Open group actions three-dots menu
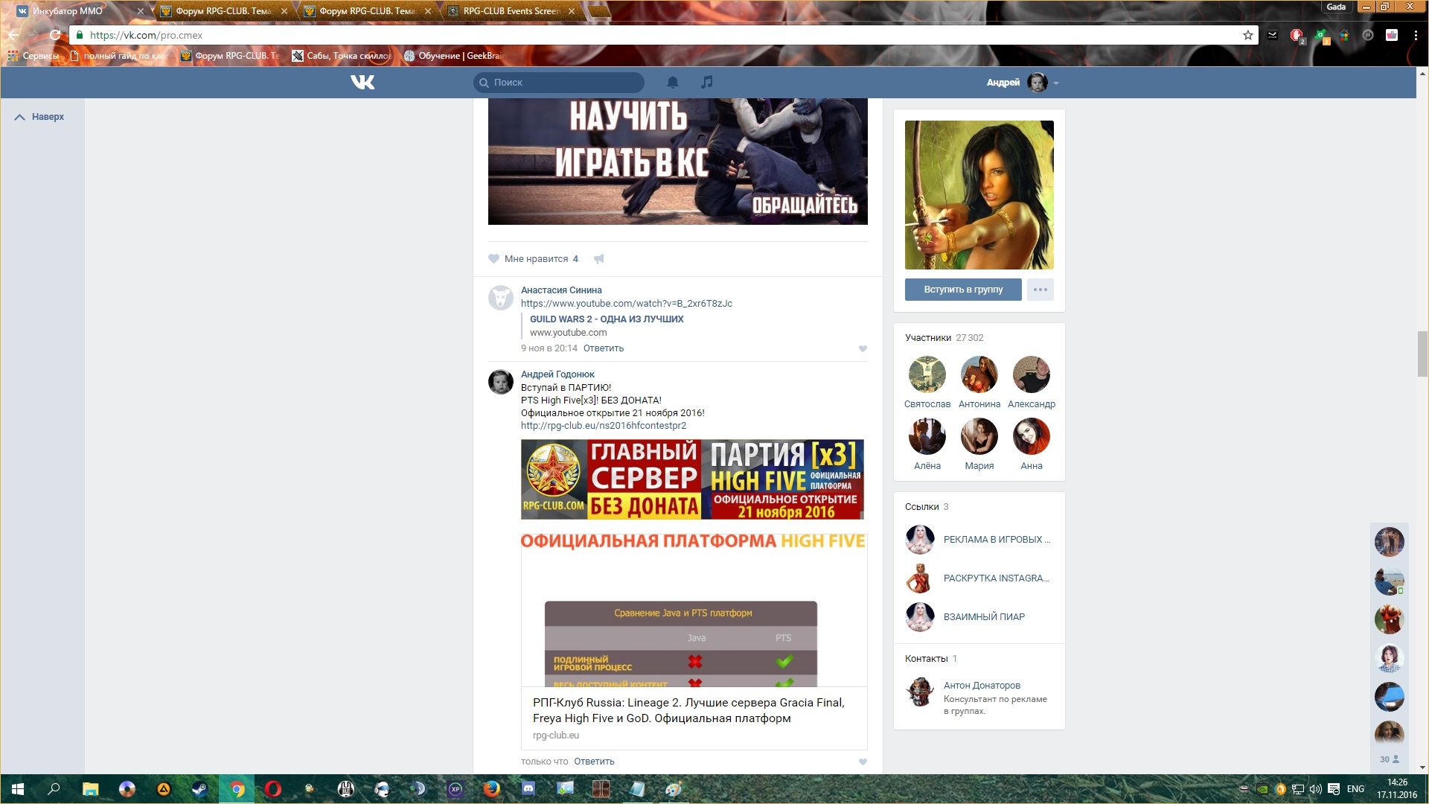The width and height of the screenshot is (1429, 804). (x=1040, y=290)
